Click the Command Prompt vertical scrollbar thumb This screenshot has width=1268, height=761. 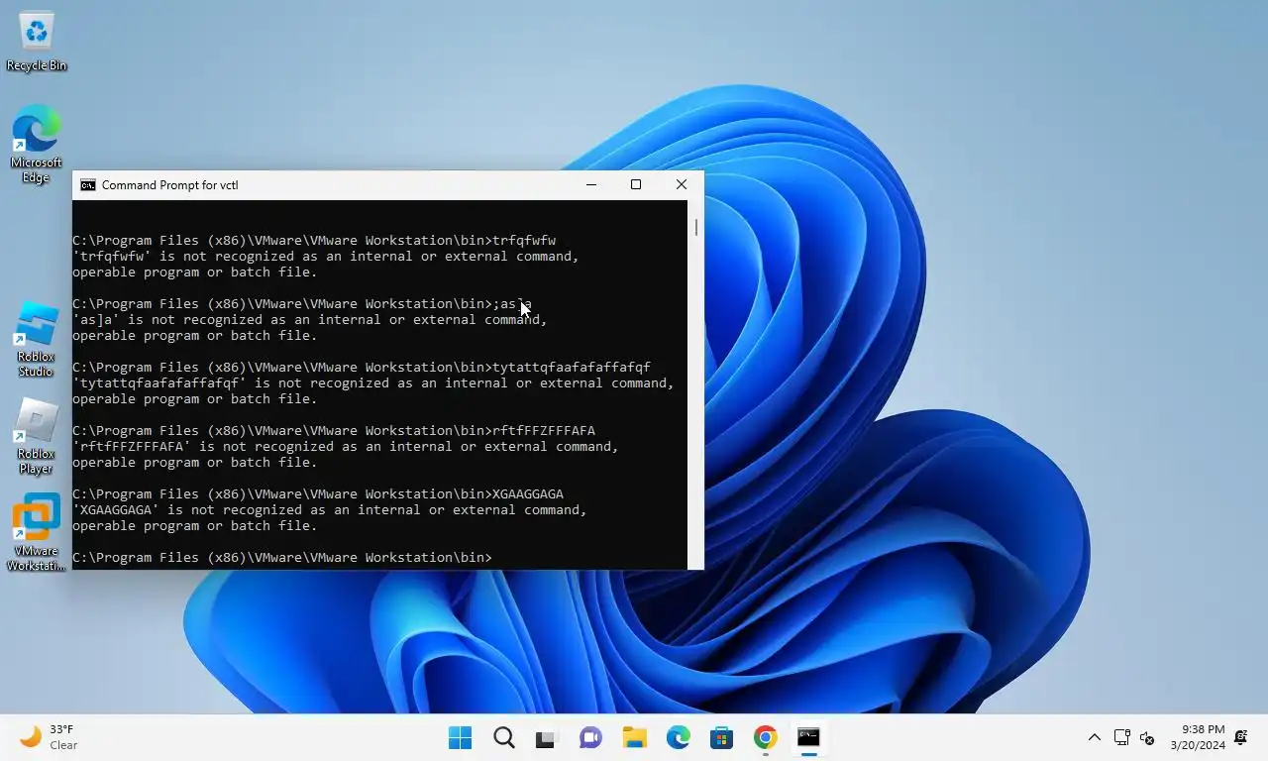coord(695,227)
